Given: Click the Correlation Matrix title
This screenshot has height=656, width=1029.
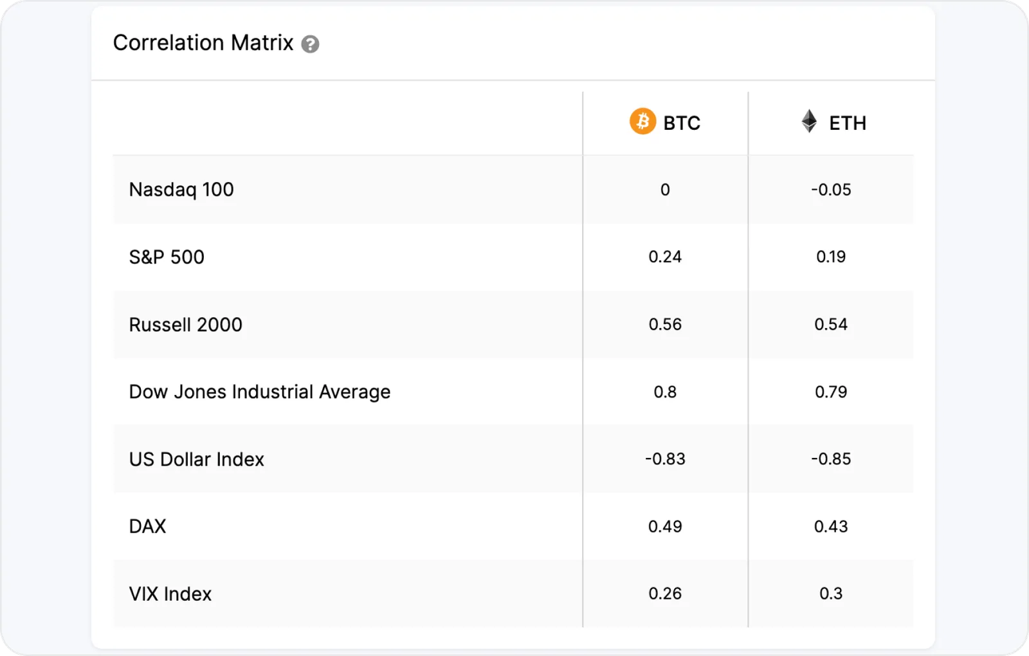Looking at the screenshot, I should coord(203,42).
